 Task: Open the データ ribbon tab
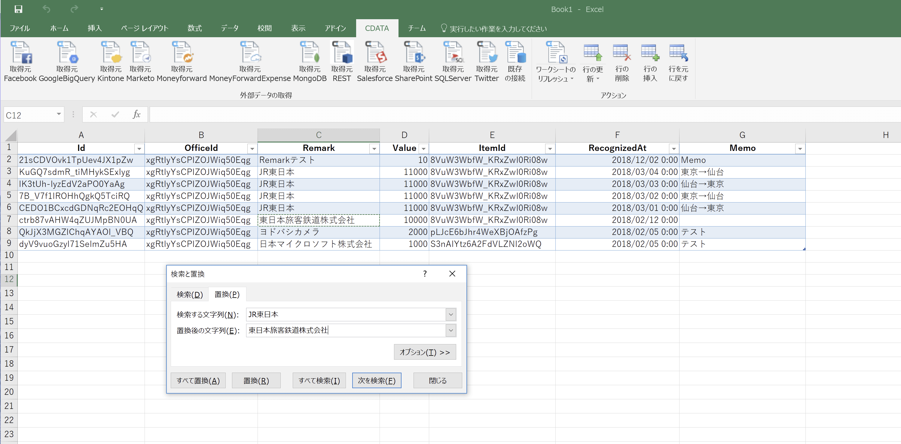[x=229, y=28]
